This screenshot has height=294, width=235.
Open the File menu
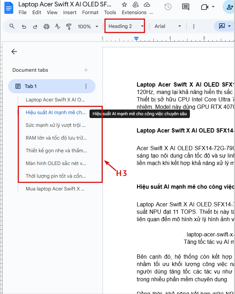23,13
